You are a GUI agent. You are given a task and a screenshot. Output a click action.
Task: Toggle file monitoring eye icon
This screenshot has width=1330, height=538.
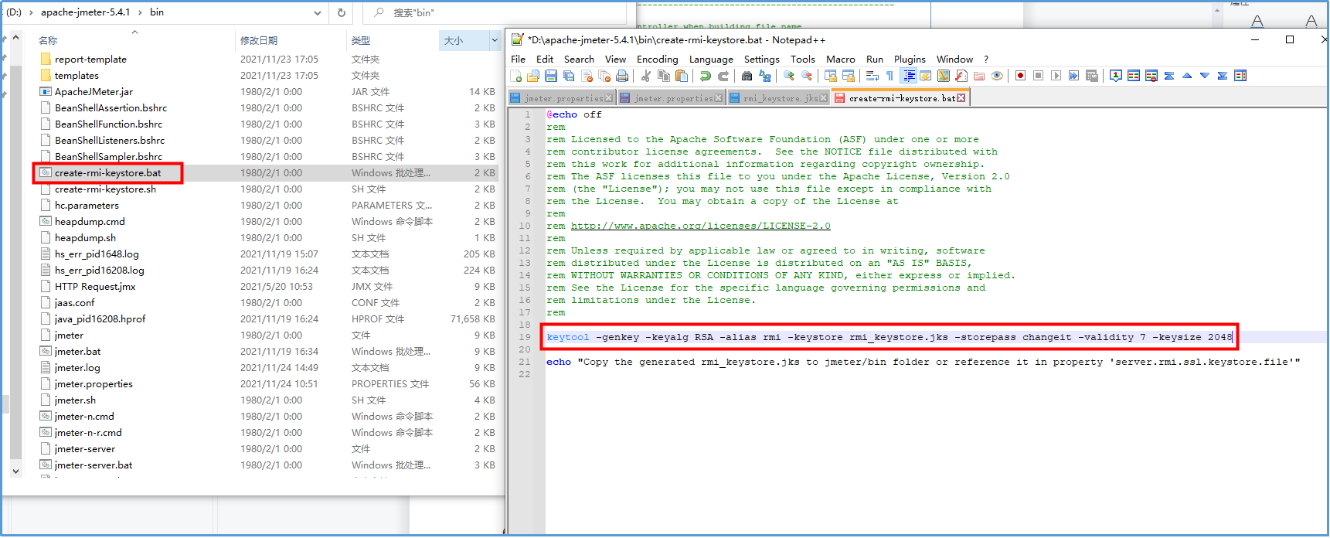[997, 76]
